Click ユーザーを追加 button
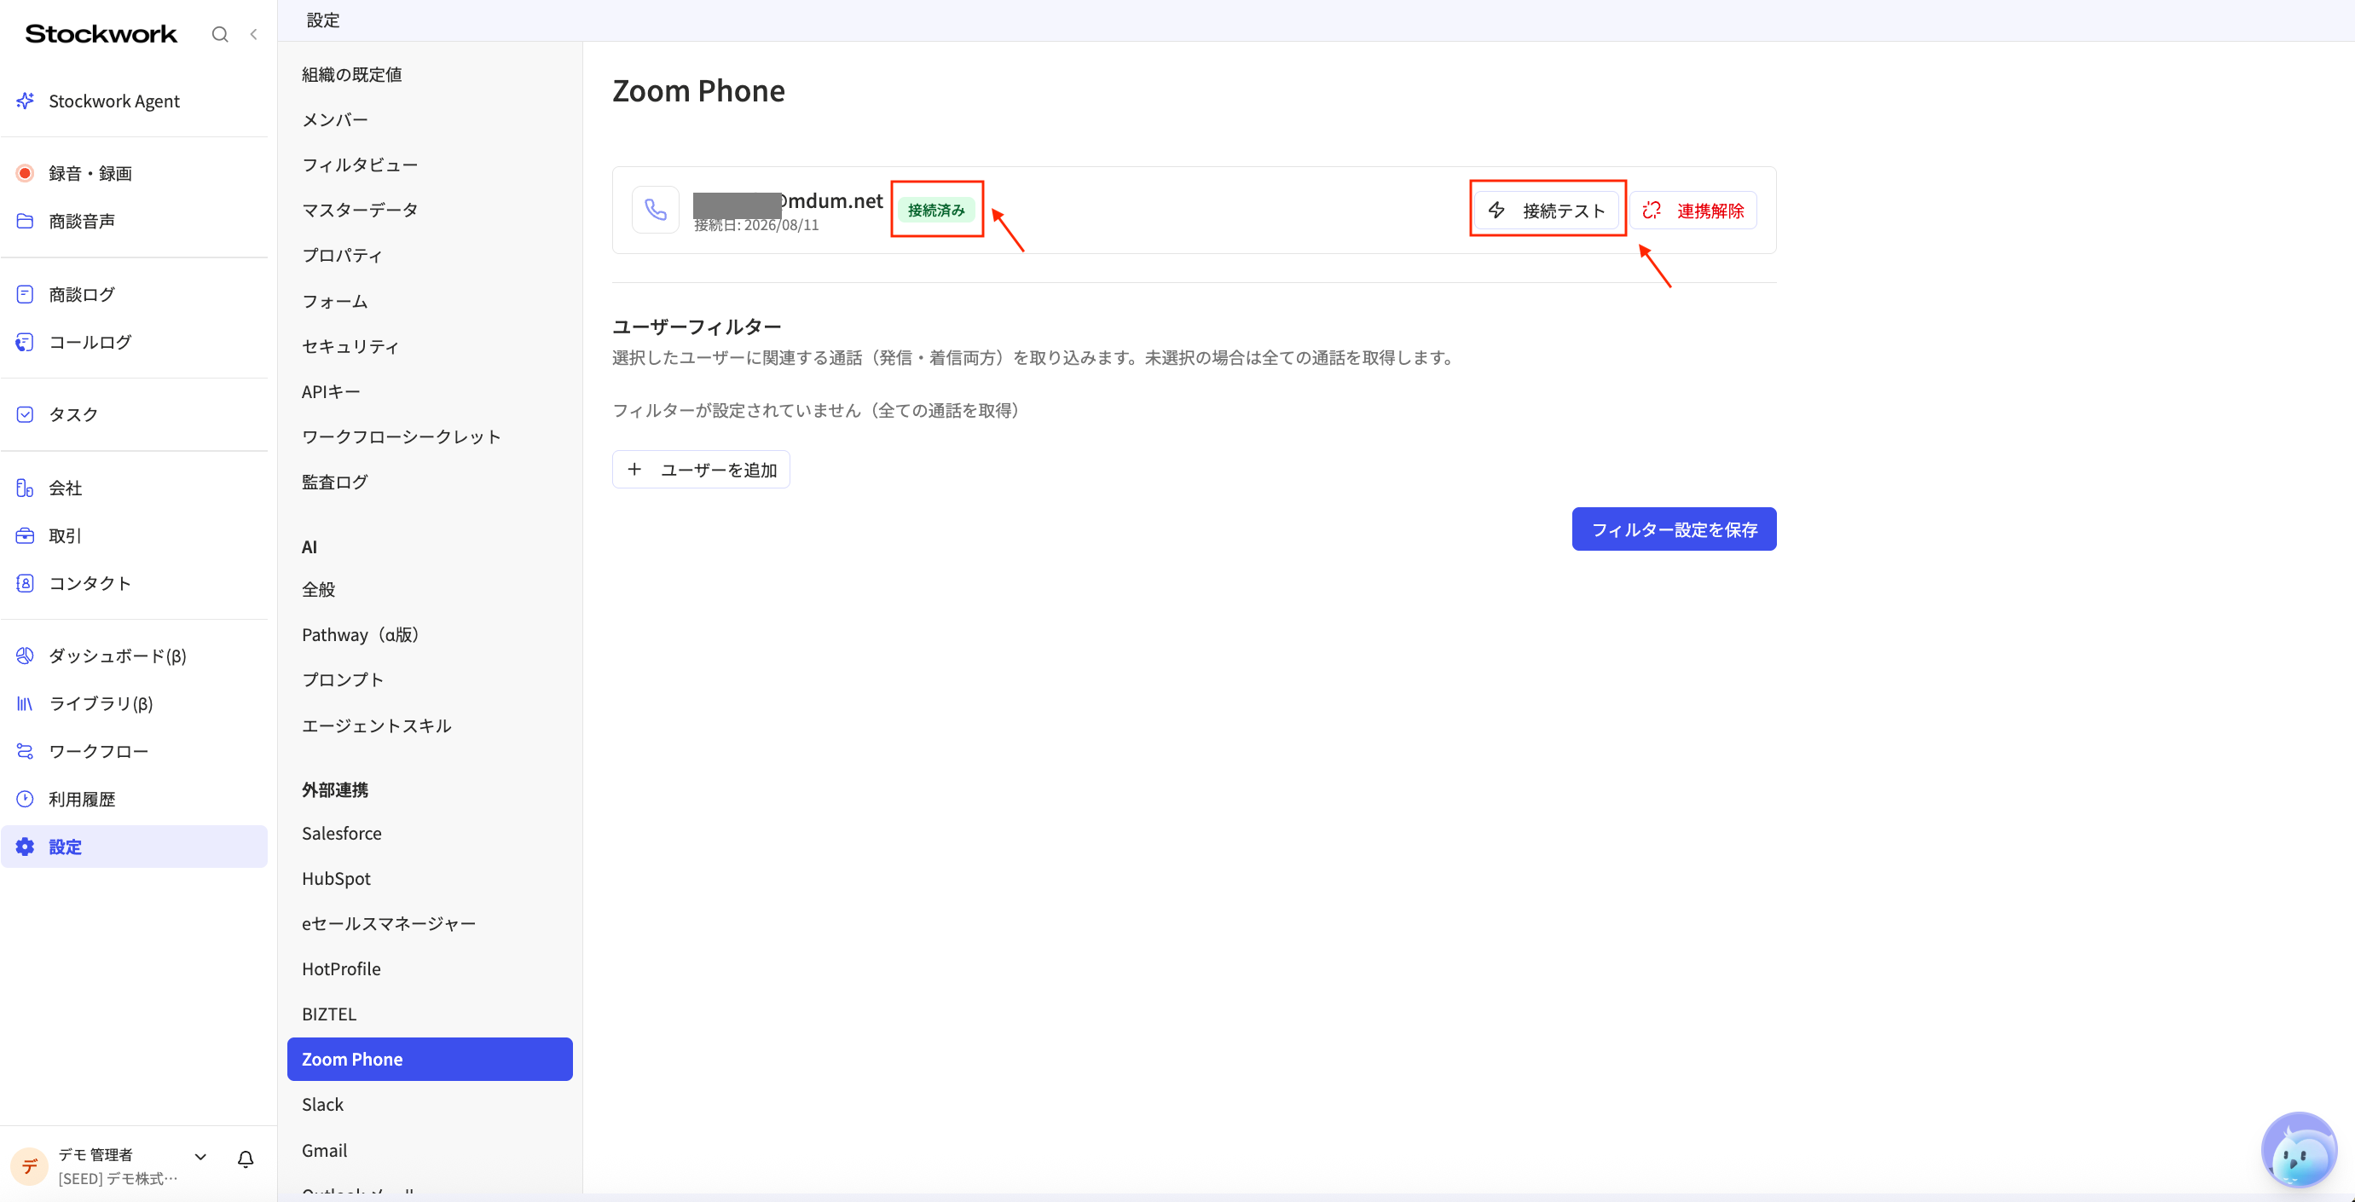Viewport: 2355px width, 1202px height. (701, 470)
